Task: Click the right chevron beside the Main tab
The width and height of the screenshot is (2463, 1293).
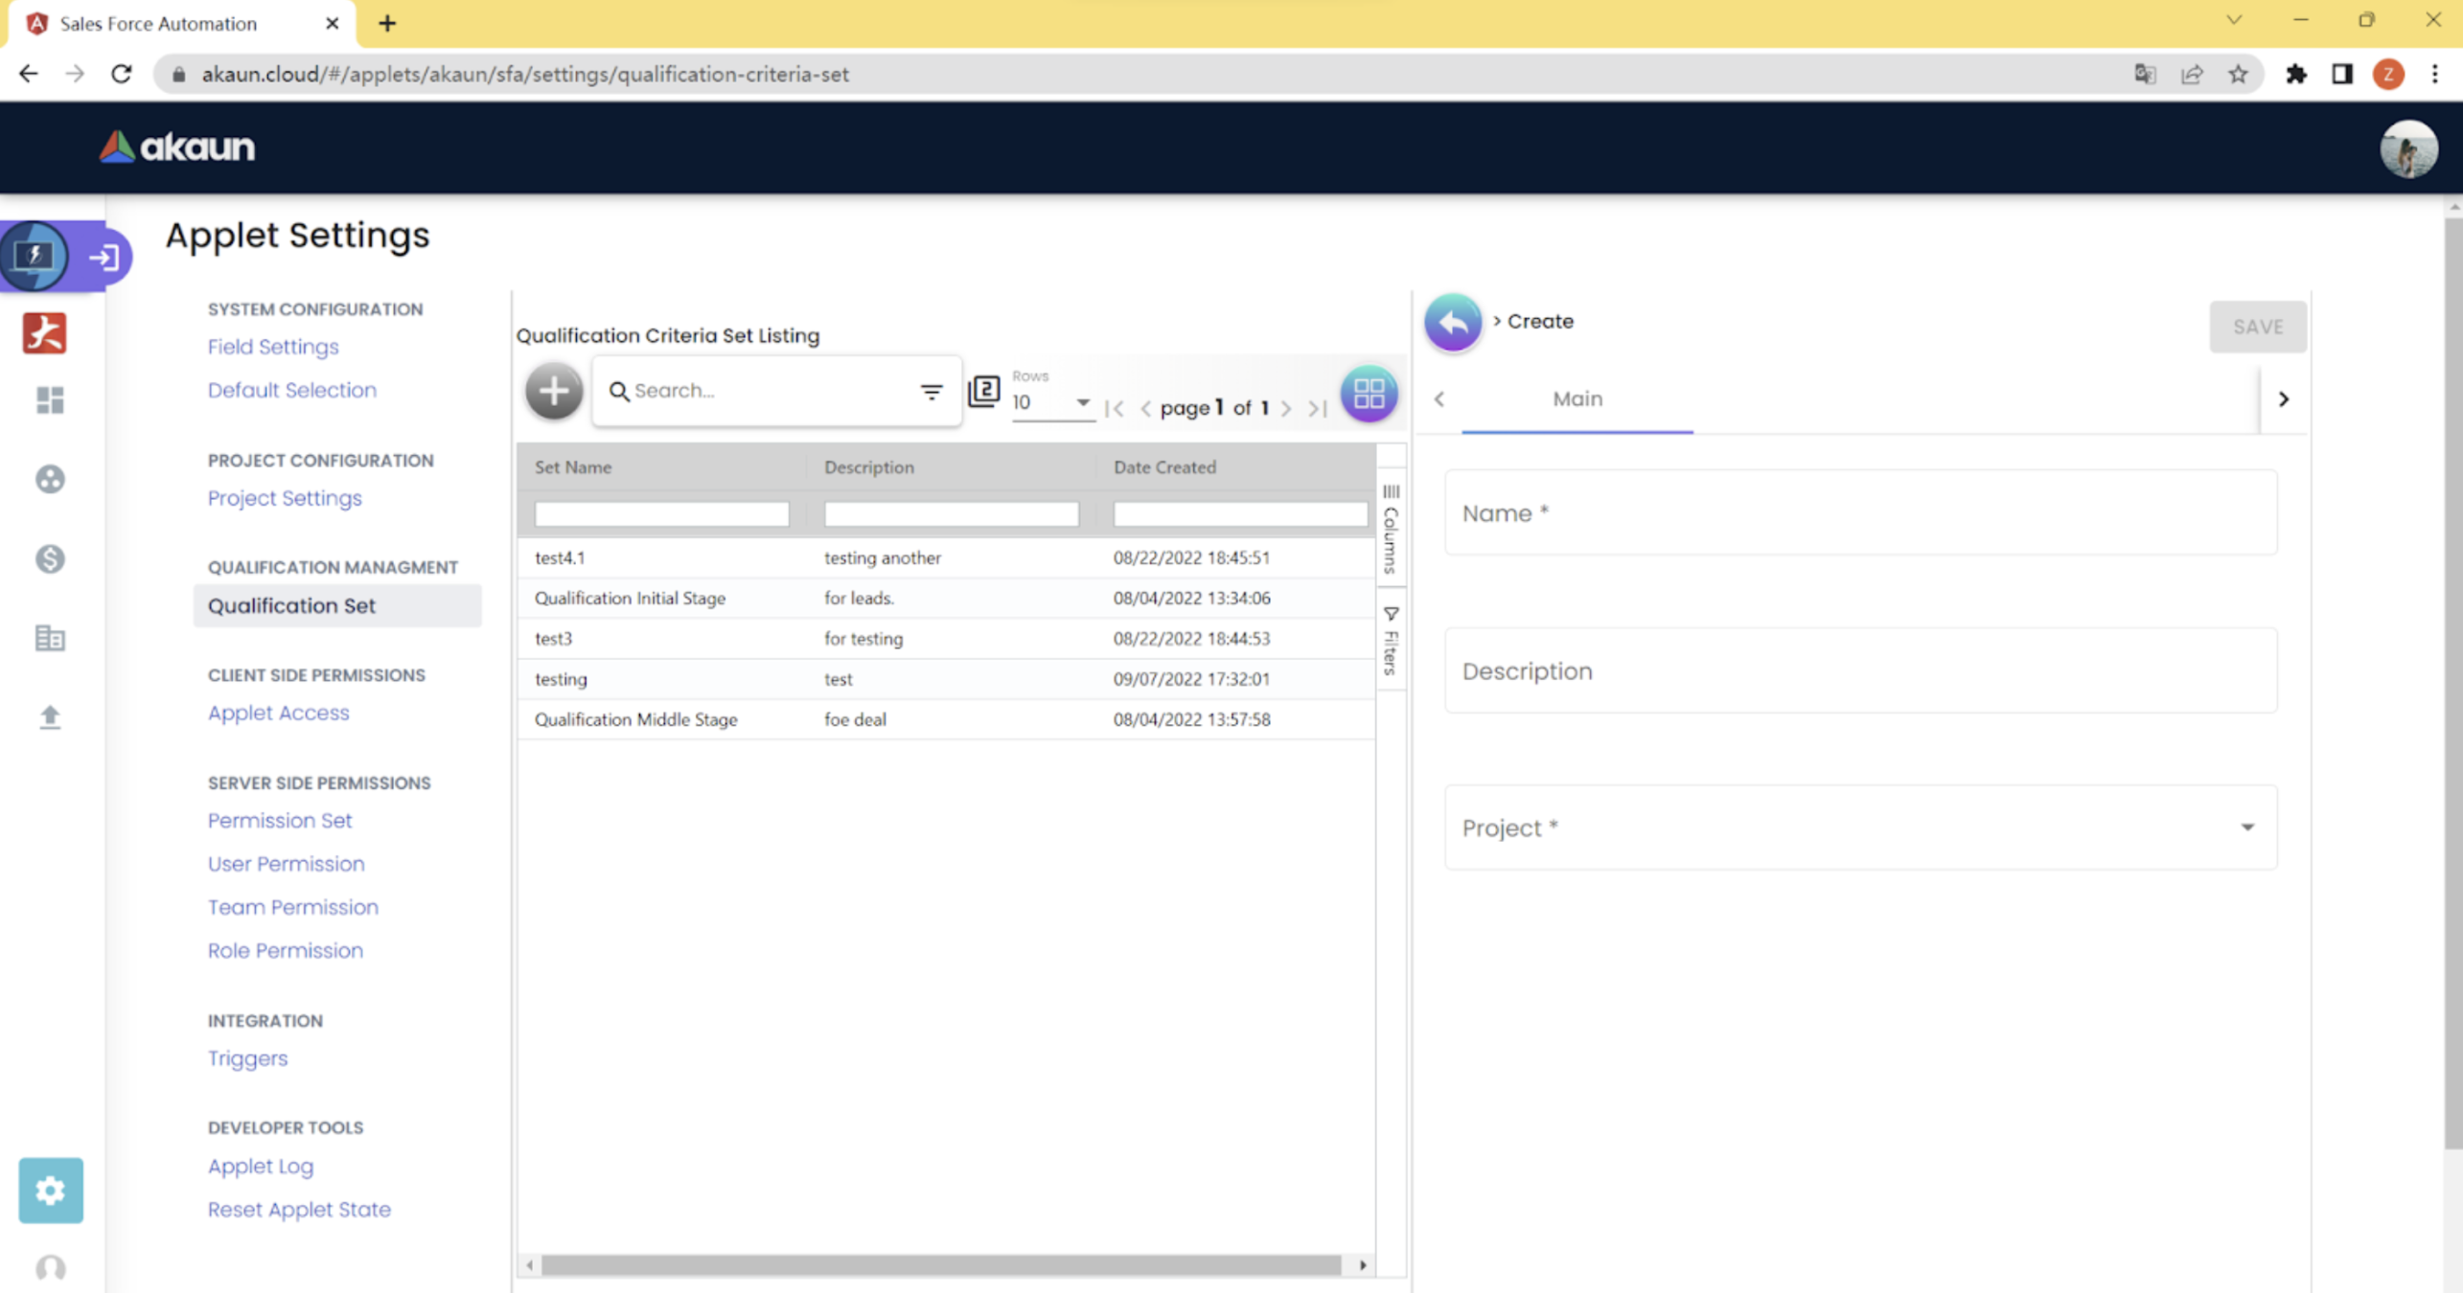Action: pyautogui.click(x=2284, y=399)
